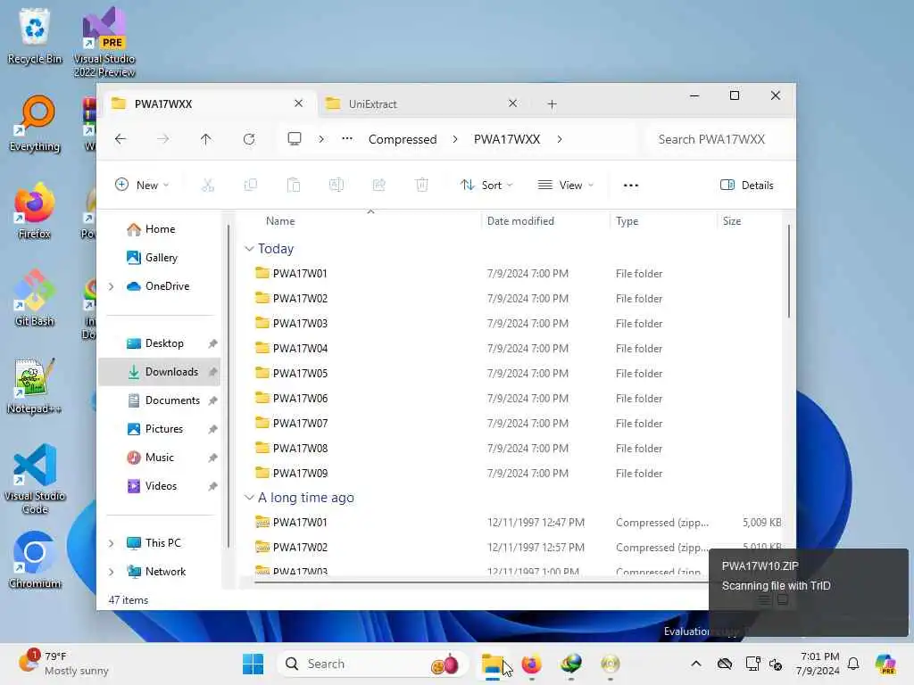Collapse the Today group
The width and height of the screenshot is (914, 685).
(249, 249)
